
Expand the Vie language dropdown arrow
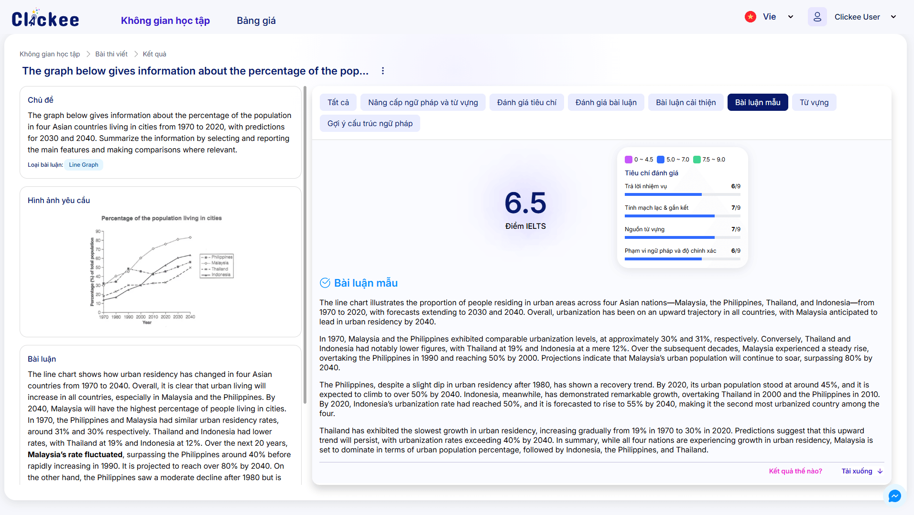click(x=791, y=17)
